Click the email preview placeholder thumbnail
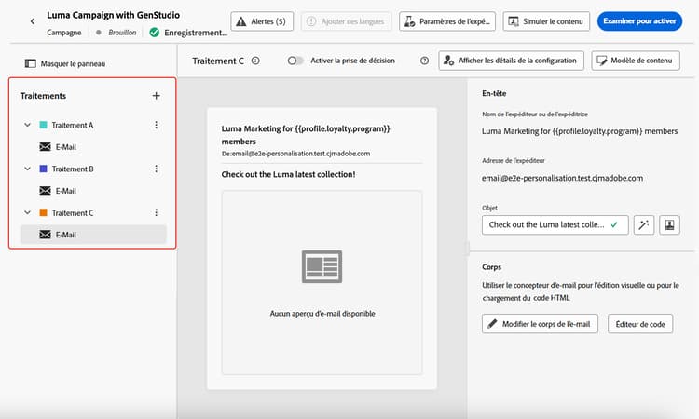699x419 pixels. (322, 266)
